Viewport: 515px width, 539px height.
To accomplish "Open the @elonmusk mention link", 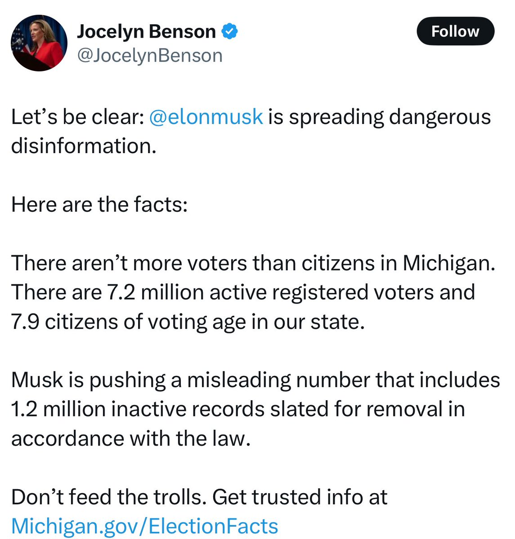I will [206, 117].
